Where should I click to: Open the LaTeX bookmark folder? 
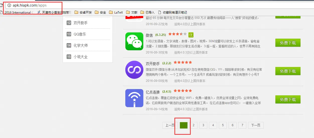(x=116, y=12)
